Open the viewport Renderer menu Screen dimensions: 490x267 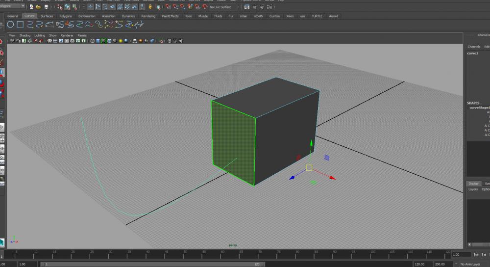(67, 35)
